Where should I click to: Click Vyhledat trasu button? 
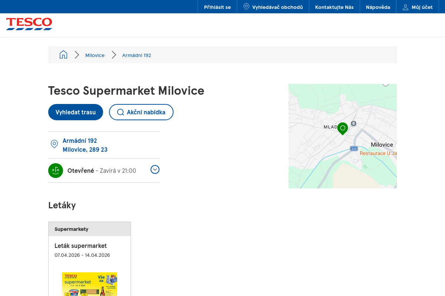76,112
